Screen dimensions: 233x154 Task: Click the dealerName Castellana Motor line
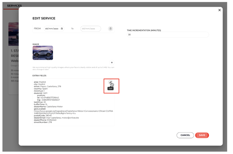(x=48, y=107)
